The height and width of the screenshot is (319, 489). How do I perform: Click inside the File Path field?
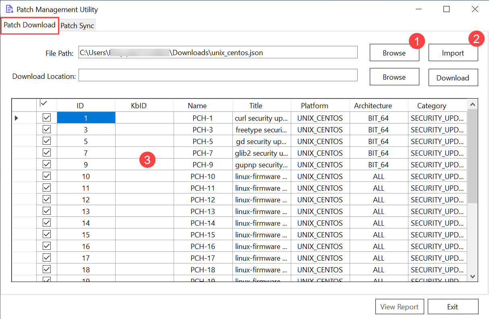(x=218, y=52)
